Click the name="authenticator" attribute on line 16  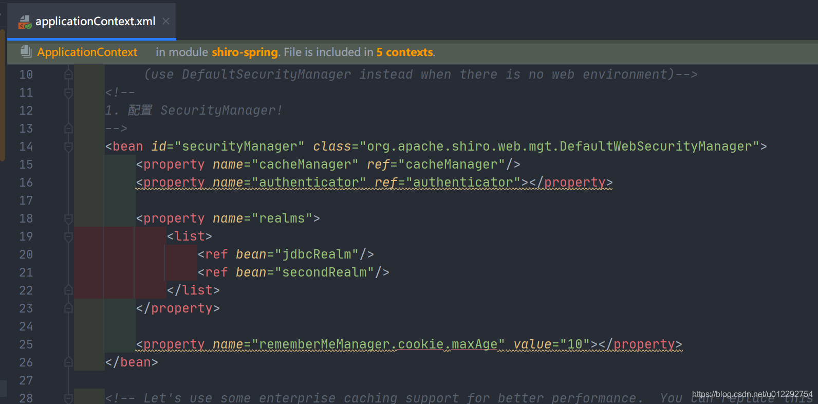pos(289,182)
